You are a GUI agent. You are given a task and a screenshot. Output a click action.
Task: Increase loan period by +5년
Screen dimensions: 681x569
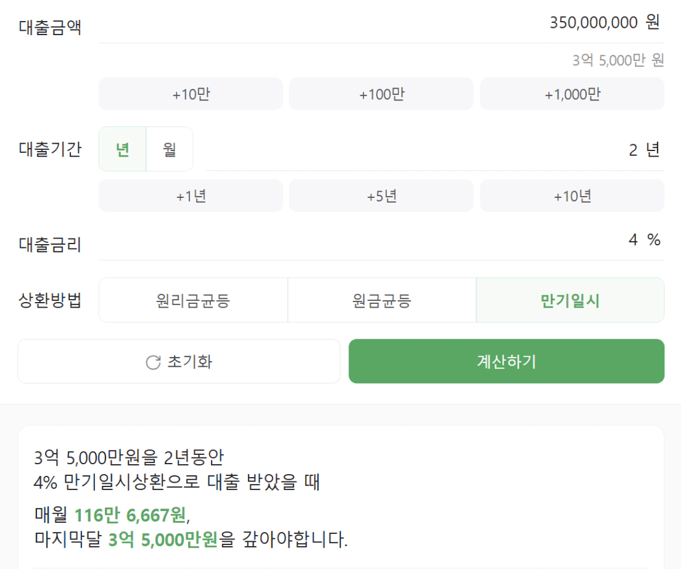[x=381, y=196]
